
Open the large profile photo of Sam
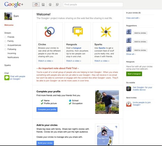[107, 102]
